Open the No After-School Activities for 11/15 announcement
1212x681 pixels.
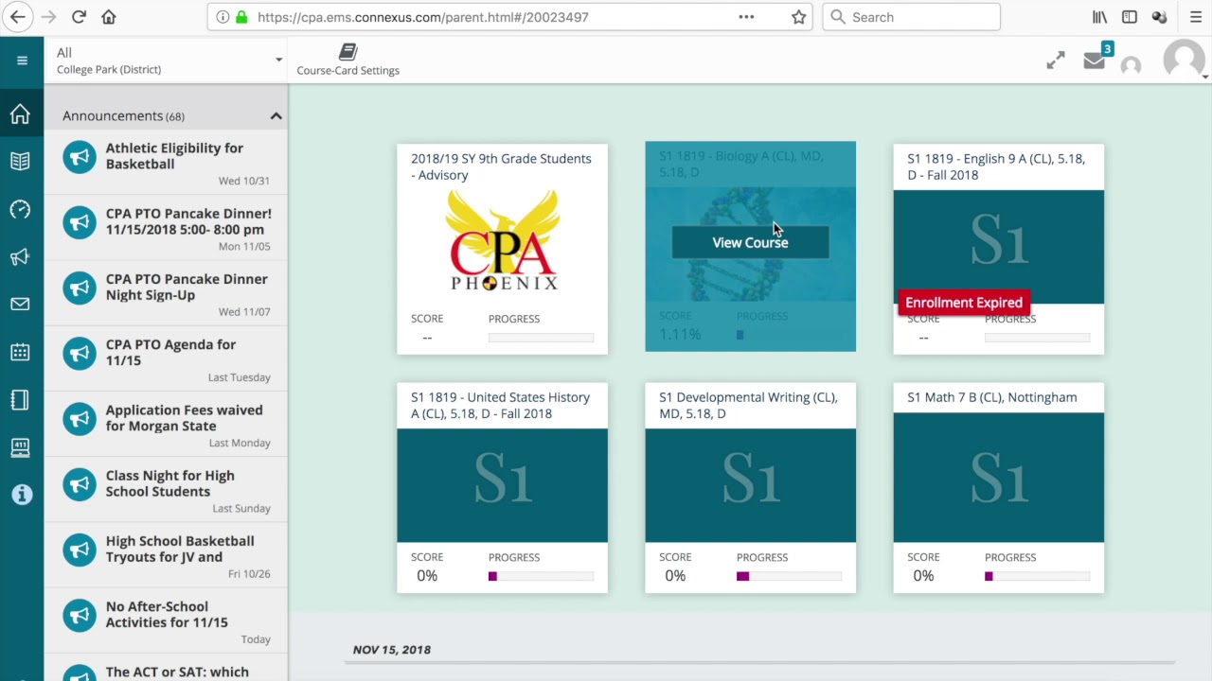[167, 619]
